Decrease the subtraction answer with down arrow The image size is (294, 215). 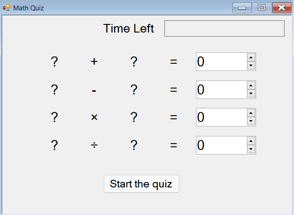251,94
